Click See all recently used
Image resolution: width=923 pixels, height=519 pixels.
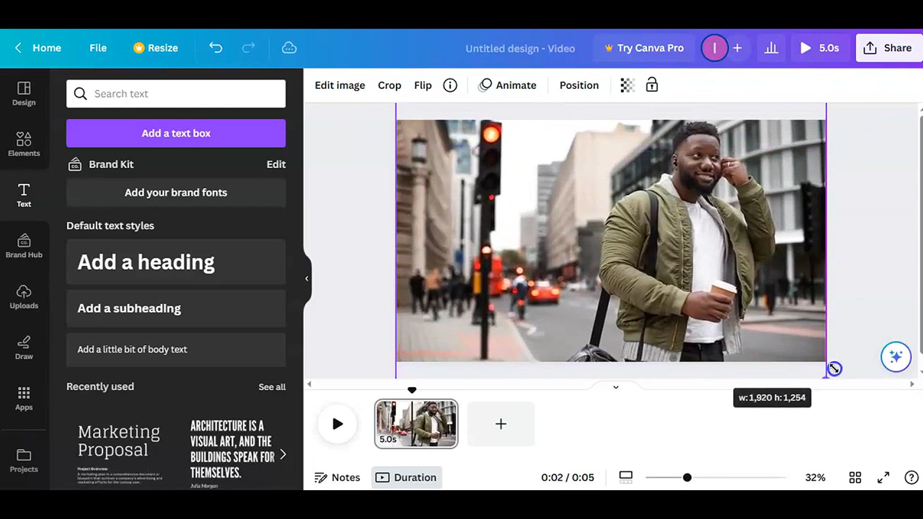(x=272, y=387)
